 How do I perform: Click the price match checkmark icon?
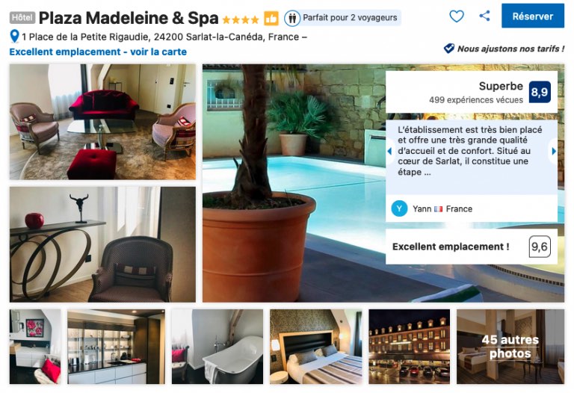click(448, 49)
